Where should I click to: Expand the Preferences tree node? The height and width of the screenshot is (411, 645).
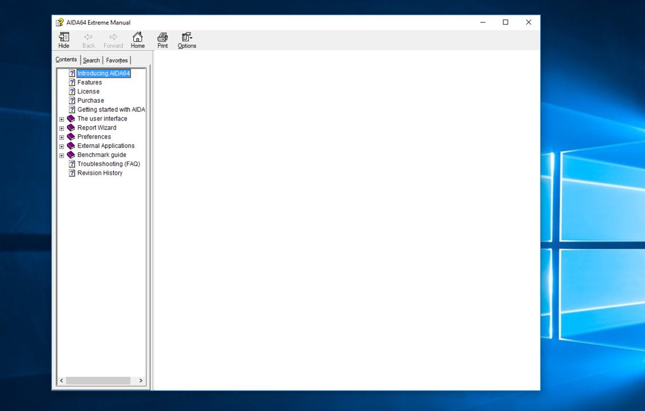pyautogui.click(x=62, y=137)
